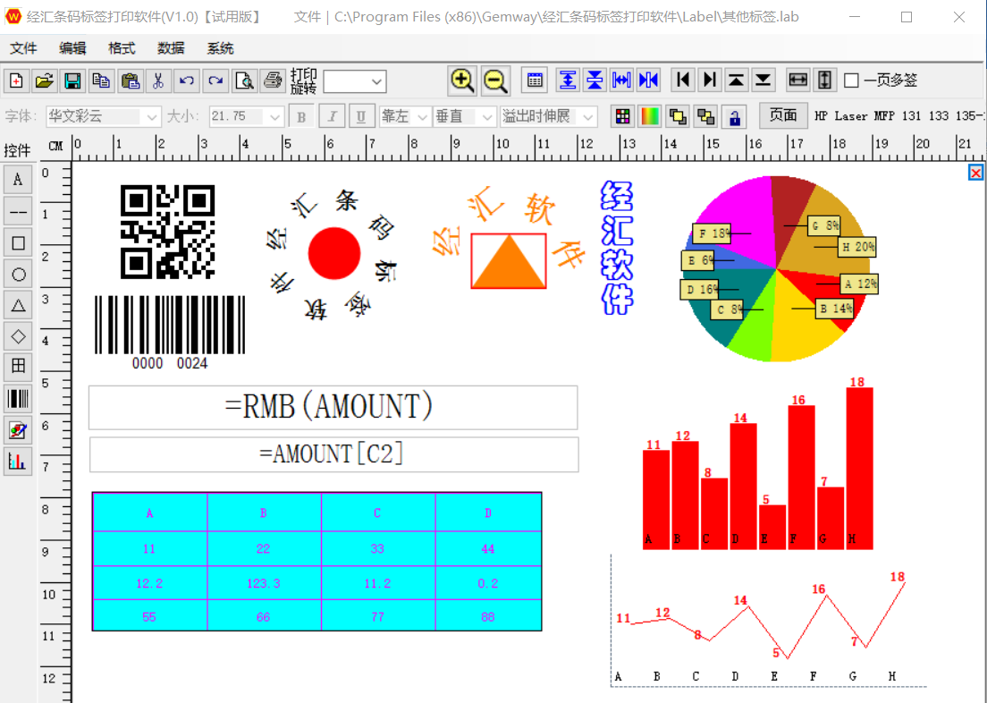Click the blue horizontal expand spacing icon
Image resolution: width=987 pixels, height=703 pixels.
coord(621,80)
